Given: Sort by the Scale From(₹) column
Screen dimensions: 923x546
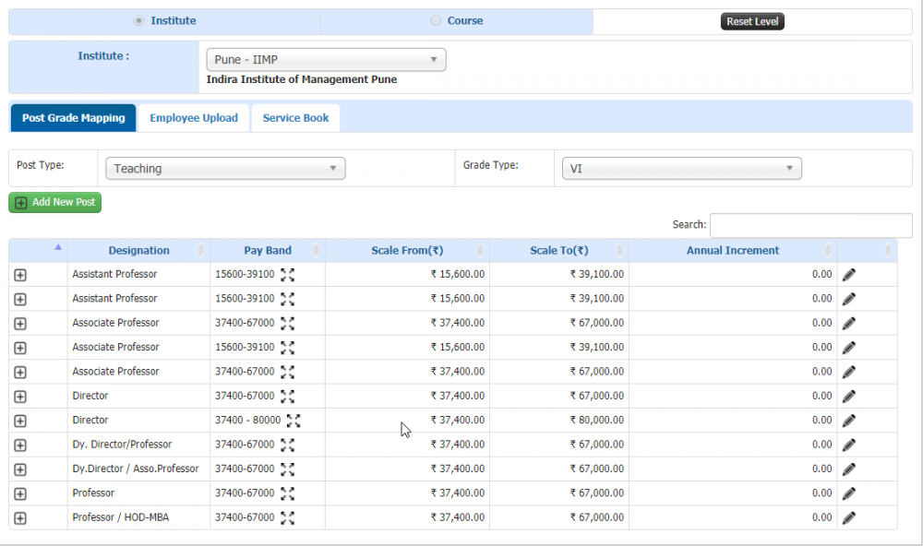Looking at the screenshot, I should 407,251.
